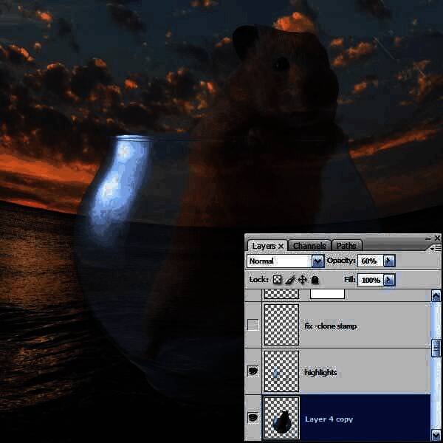
Task: Open the Normal blend mode dropdown
Action: 317,261
